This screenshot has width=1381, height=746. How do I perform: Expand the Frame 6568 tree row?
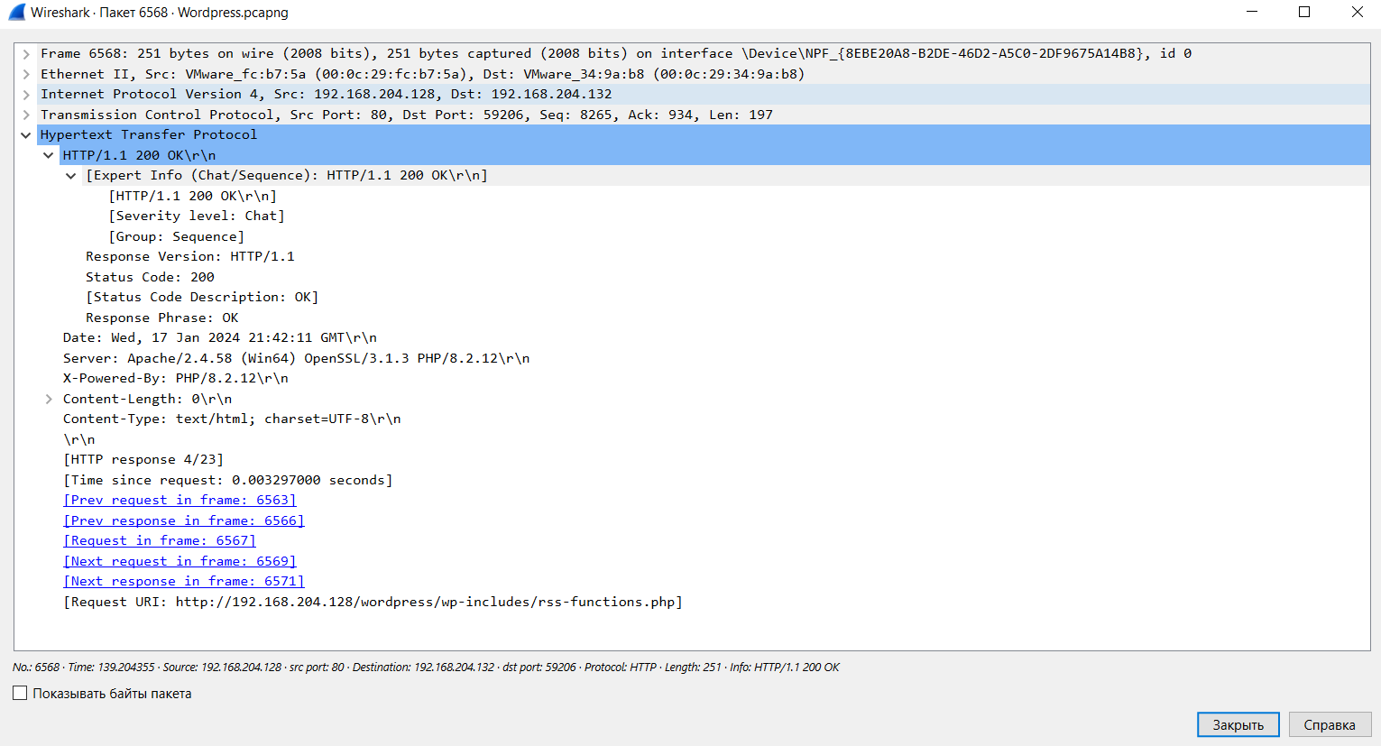(26, 53)
